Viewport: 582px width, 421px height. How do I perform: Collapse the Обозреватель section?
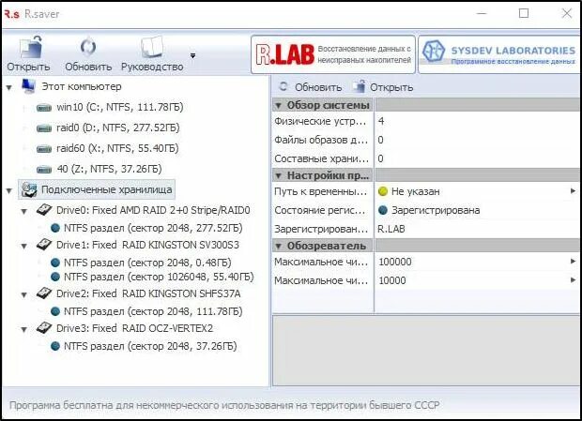point(279,246)
